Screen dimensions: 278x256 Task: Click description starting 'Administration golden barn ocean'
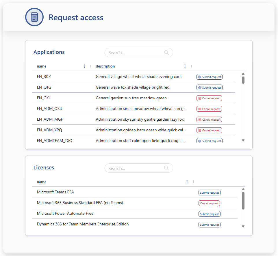(141, 130)
